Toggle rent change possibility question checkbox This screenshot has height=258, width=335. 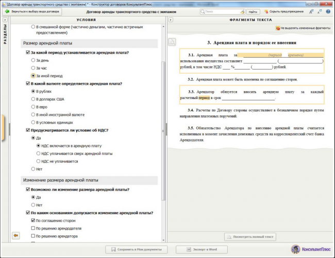(28, 190)
